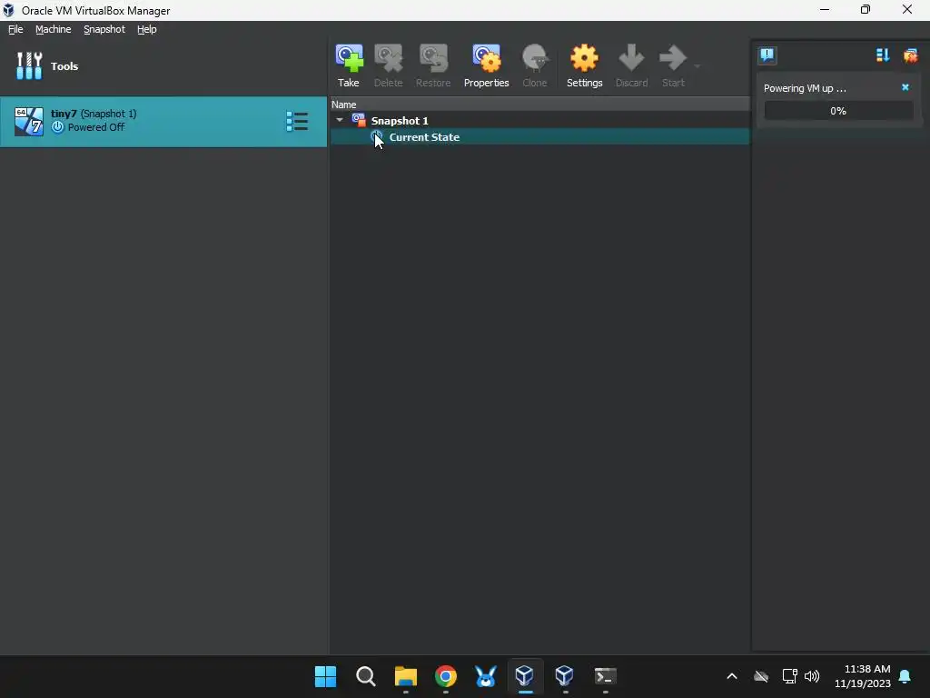The height and width of the screenshot is (698, 930).
Task: Take a new snapshot
Action: pos(349,65)
